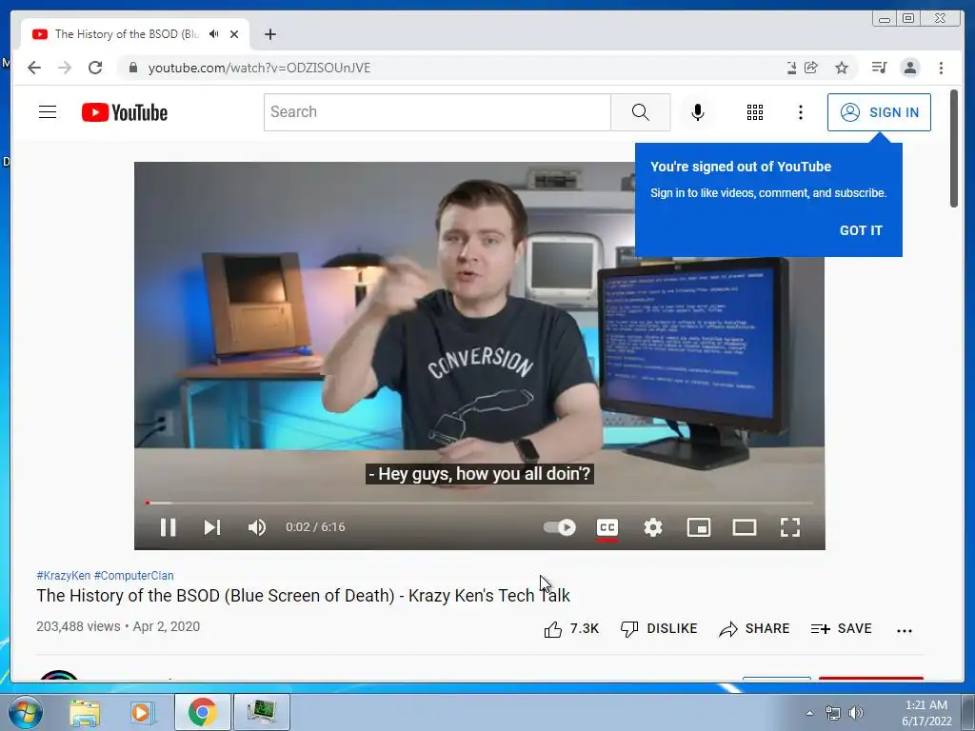This screenshot has width=975, height=731.
Task: Close the History of the BSOD tab
Action: [234, 34]
